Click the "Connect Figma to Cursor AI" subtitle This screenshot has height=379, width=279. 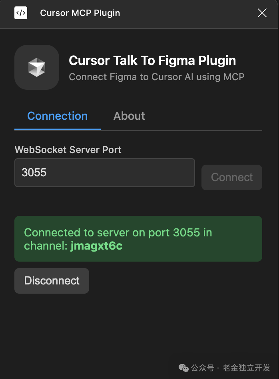coord(156,77)
